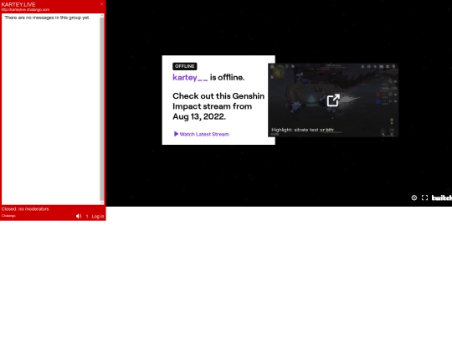Open the Genshin Impact highlight thumbnail
Viewport: 452px width, 339px height.
click(x=333, y=100)
